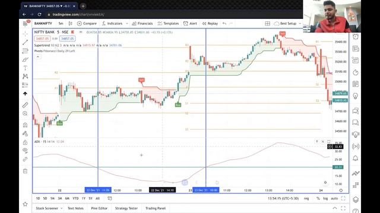Select the arrow up icon tool
380x213 pixels.
tap(25, 93)
